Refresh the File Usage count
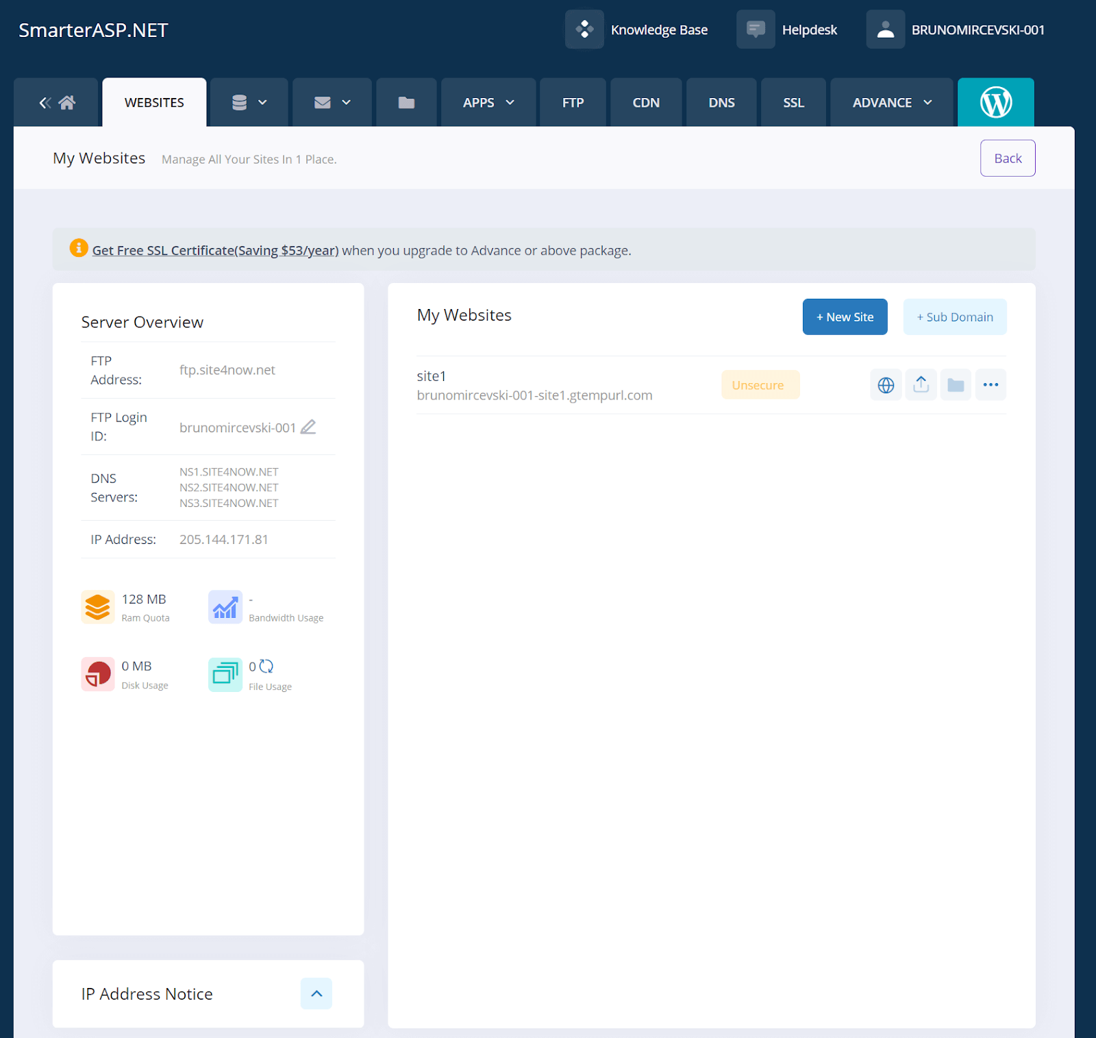1096x1038 pixels. click(266, 667)
